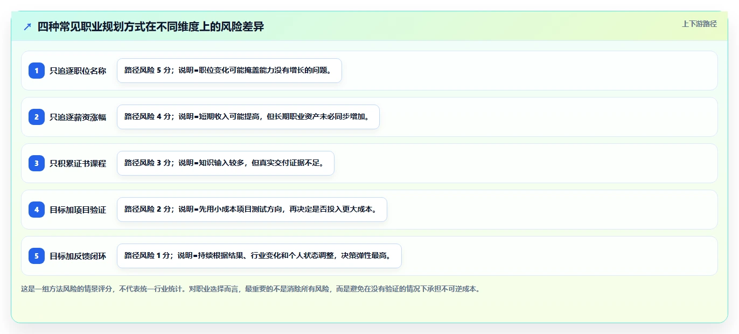Image resolution: width=739 pixels, height=334 pixels.
Task: Click the 路径风险 5 分 description box
Action: (x=229, y=71)
